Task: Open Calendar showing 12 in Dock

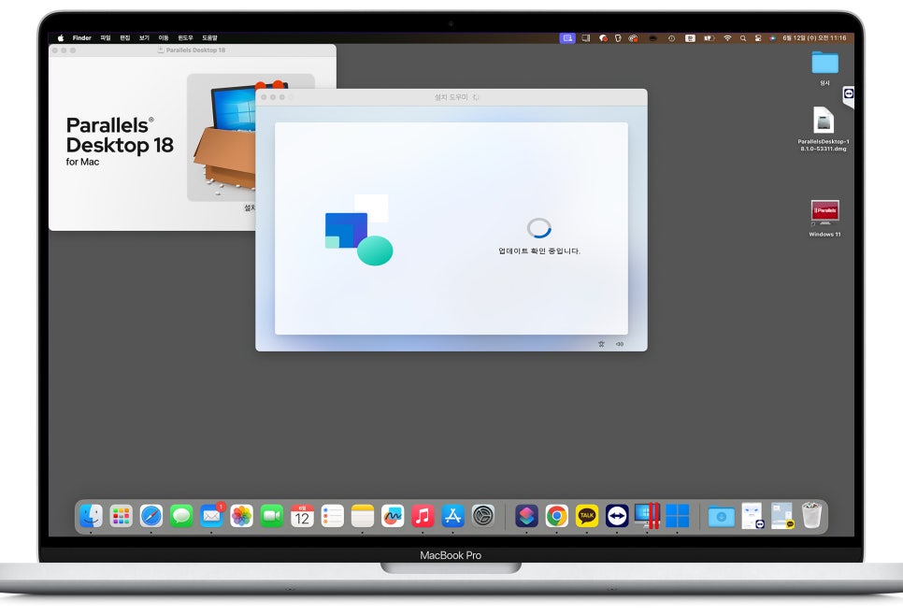Action: coord(302,516)
